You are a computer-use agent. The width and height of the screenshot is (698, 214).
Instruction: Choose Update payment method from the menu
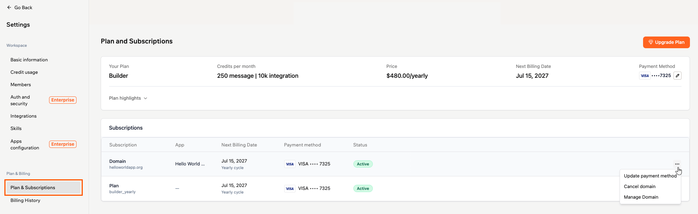pyautogui.click(x=650, y=176)
